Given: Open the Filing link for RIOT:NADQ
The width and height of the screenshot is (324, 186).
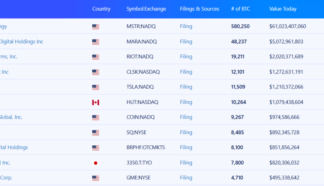Looking at the screenshot, I should tap(186, 57).
